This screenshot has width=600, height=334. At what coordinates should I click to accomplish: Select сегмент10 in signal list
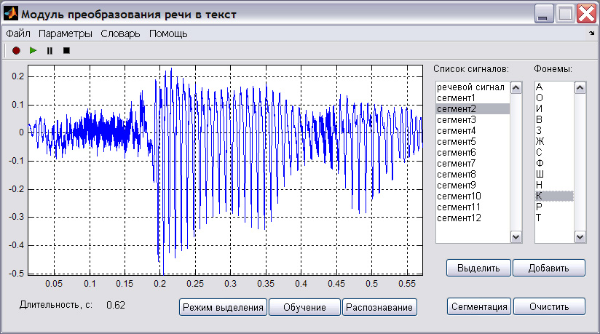click(473, 196)
